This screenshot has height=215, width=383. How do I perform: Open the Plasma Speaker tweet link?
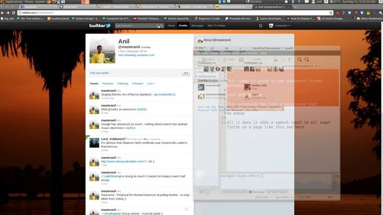click(x=165, y=94)
